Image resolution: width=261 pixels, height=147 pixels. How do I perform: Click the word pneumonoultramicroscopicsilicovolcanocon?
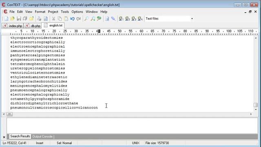click(54, 108)
